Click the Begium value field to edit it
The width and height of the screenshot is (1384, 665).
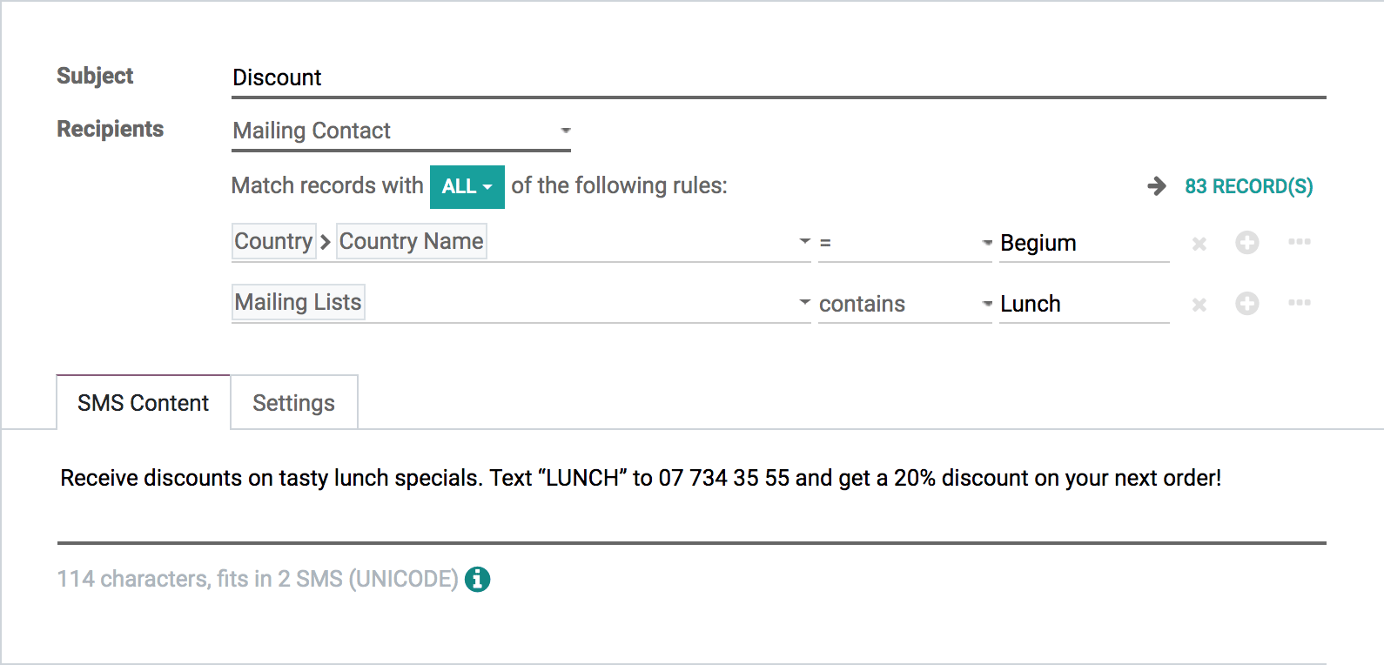coord(1084,243)
